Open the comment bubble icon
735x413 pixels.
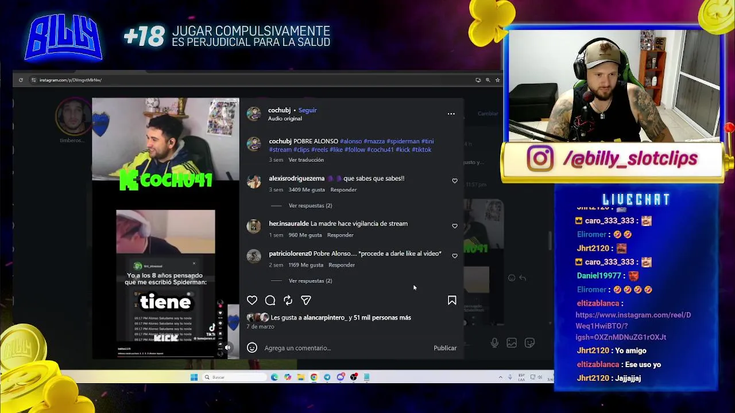click(x=270, y=301)
